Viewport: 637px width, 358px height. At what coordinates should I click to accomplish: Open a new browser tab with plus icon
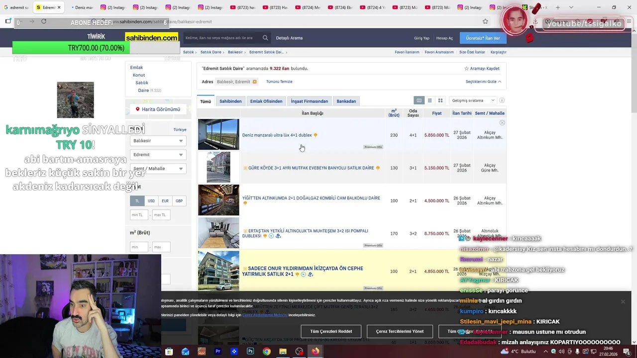point(558,7)
